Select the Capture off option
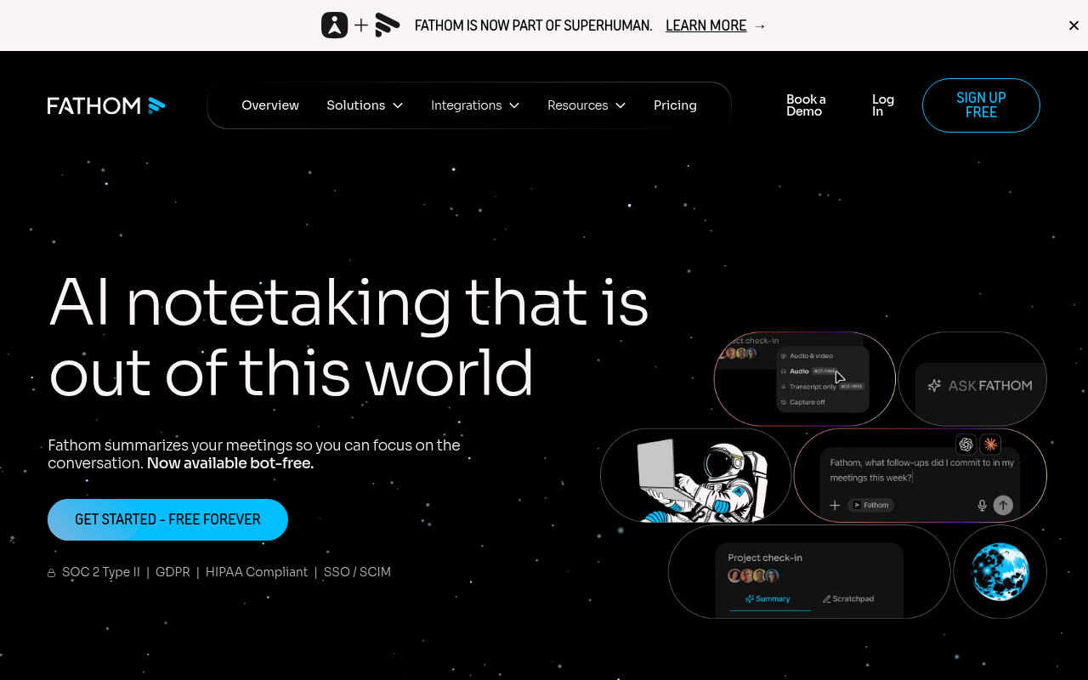 pos(802,402)
